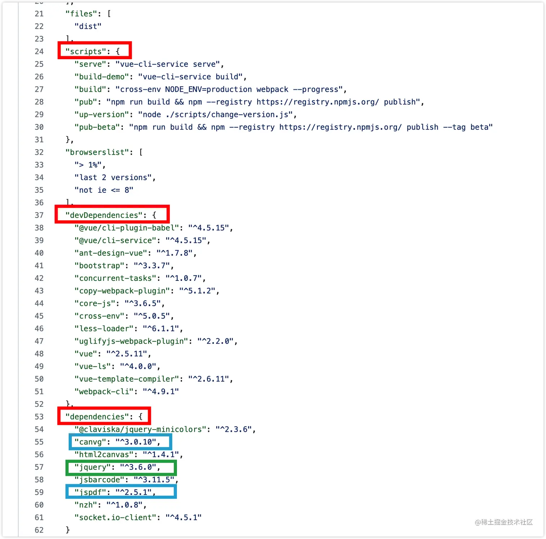The width and height of the screenshot is (546, 539).
Task: Select the "dist" string value
Action: (88, 26)
